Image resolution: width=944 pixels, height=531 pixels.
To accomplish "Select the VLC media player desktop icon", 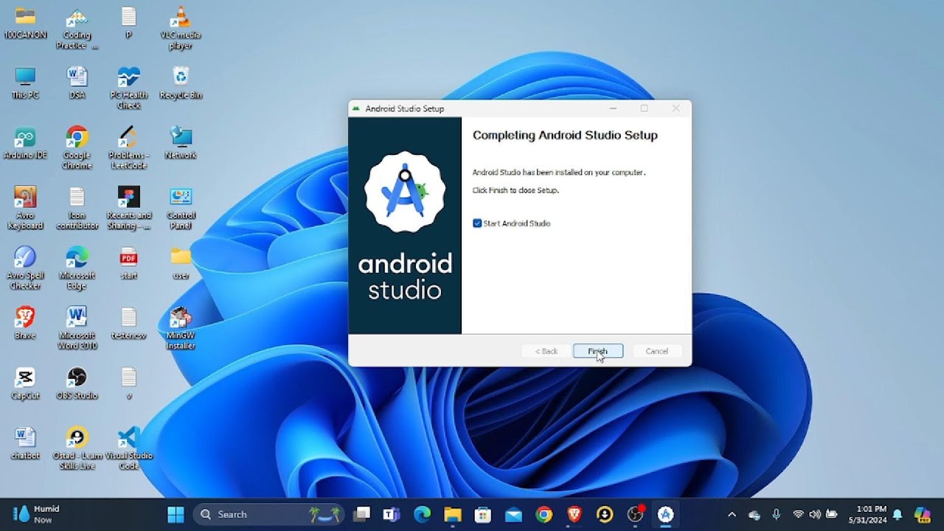I will [181, 27].
